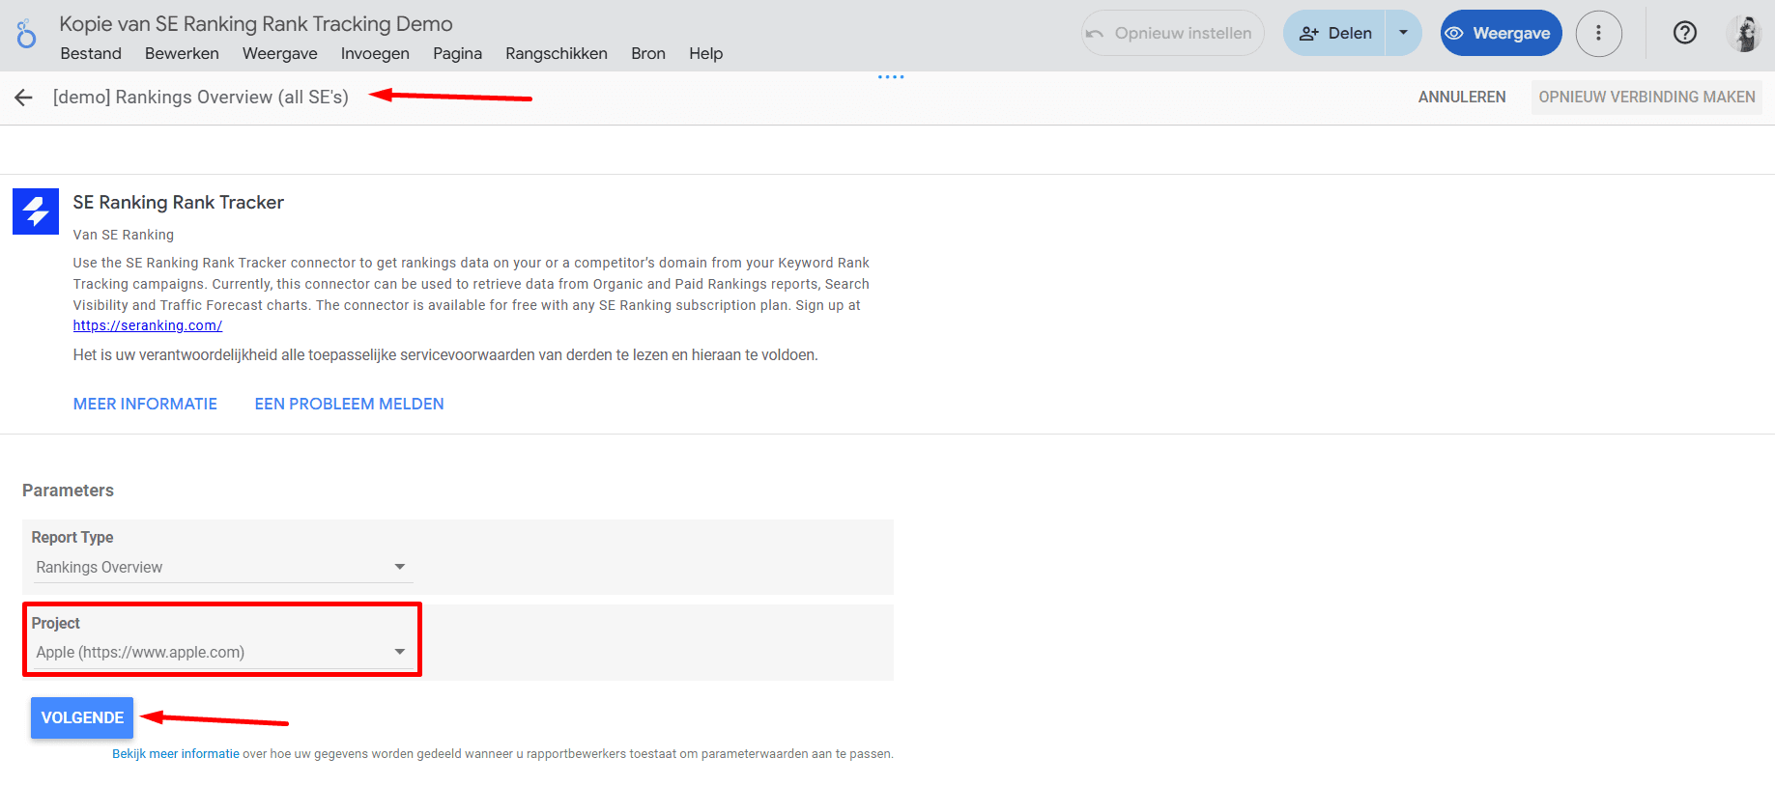Click the four-dot drag handle above header

pyautogui.click(x=891, y=76)
